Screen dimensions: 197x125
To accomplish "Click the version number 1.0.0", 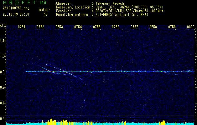I will click(x=43, y=3).
